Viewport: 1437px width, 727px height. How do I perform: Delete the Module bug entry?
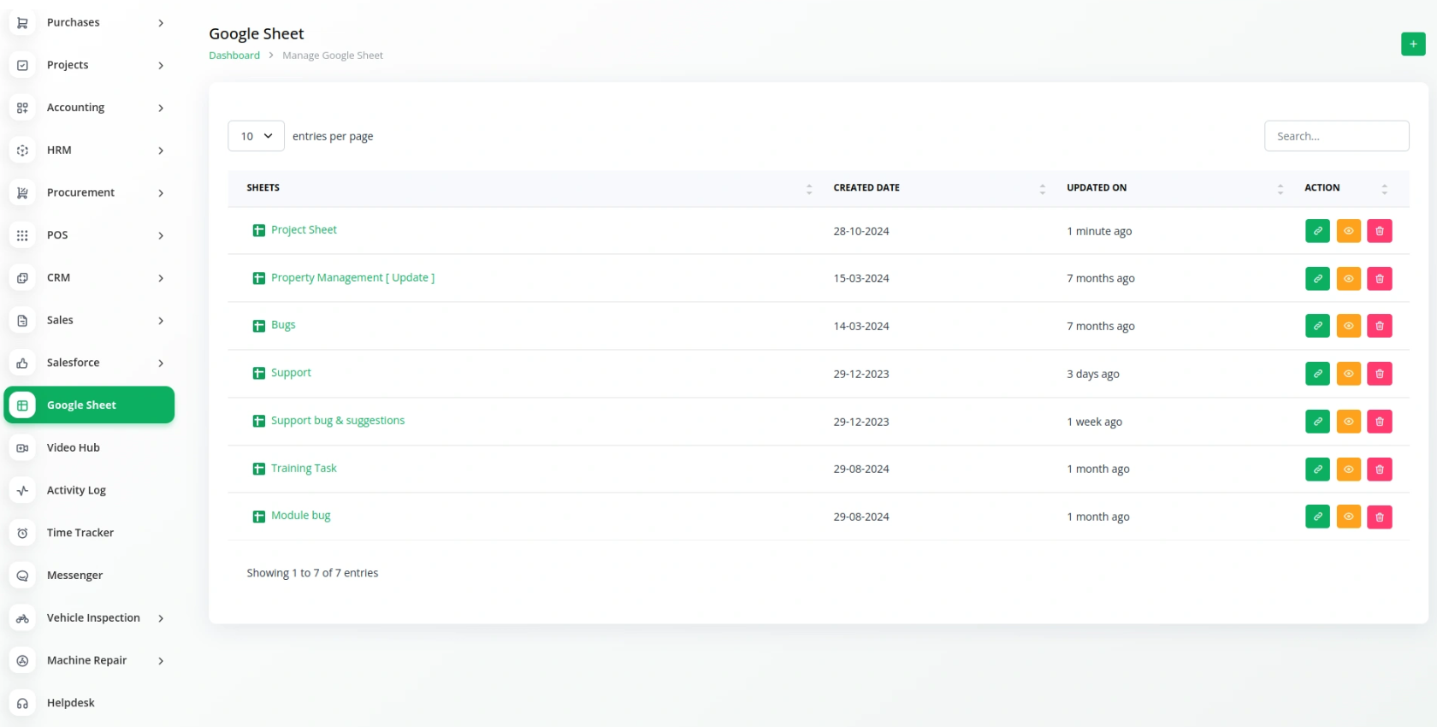(1379, 517)
